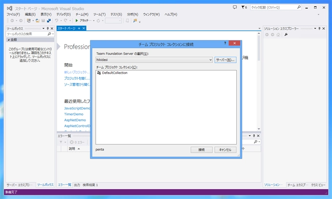Screen dimensions: 332x199
Task: Open the チーム(M) menu
Action: coord(82,14)
